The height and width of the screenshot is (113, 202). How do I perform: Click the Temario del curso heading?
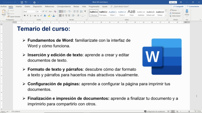click(44, 29)
